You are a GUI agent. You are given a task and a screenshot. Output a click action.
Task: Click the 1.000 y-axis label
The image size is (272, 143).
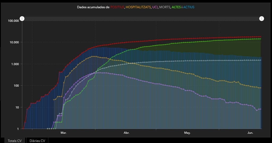(15, 64)
